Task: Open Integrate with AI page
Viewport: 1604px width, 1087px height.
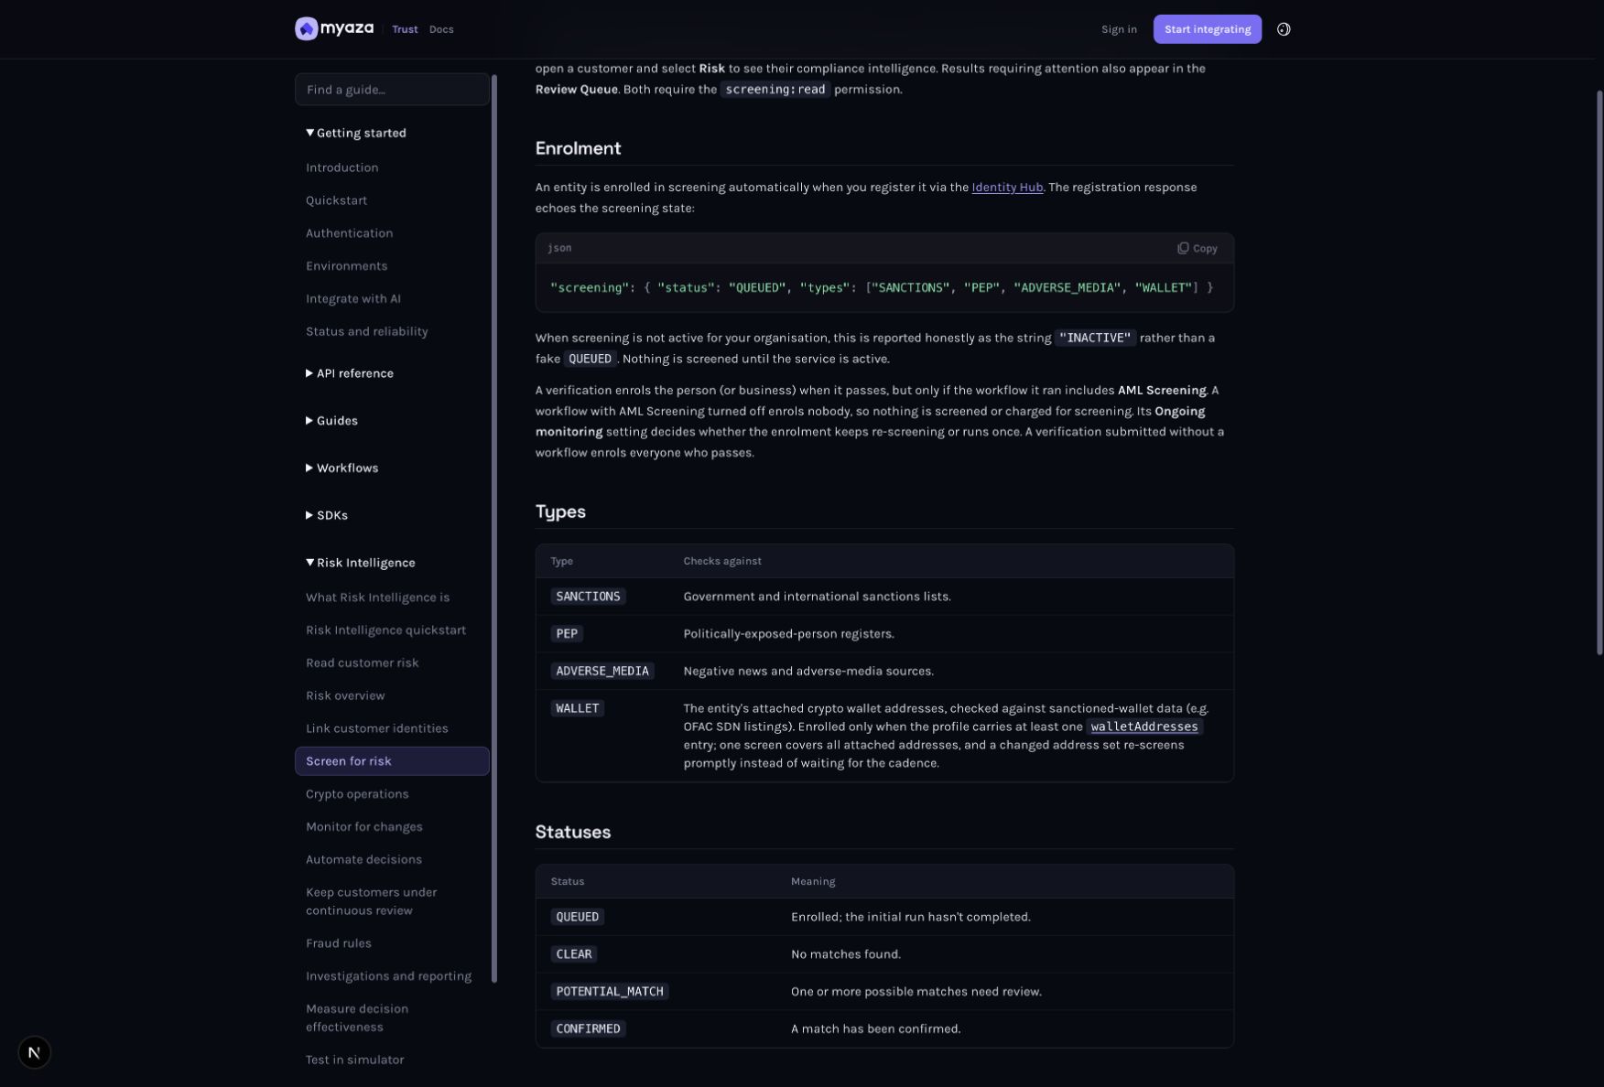Action: 353,299
